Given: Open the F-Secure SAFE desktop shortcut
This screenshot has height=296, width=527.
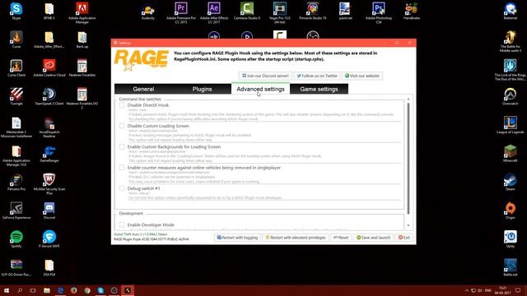Looking at the screenshot, I should [x=49, y=239].
